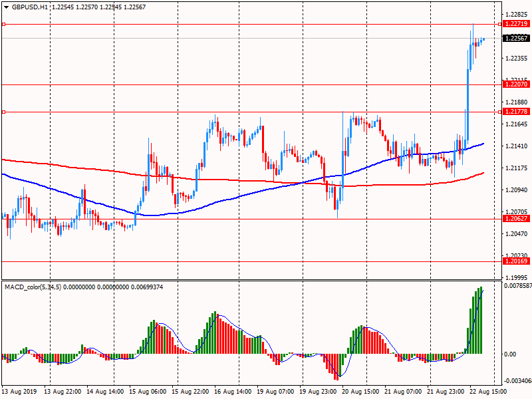Click the red 1.20627 price level label
Image resolution: width=532 pixels, height=399 pixels.
[x=516, y=219]
